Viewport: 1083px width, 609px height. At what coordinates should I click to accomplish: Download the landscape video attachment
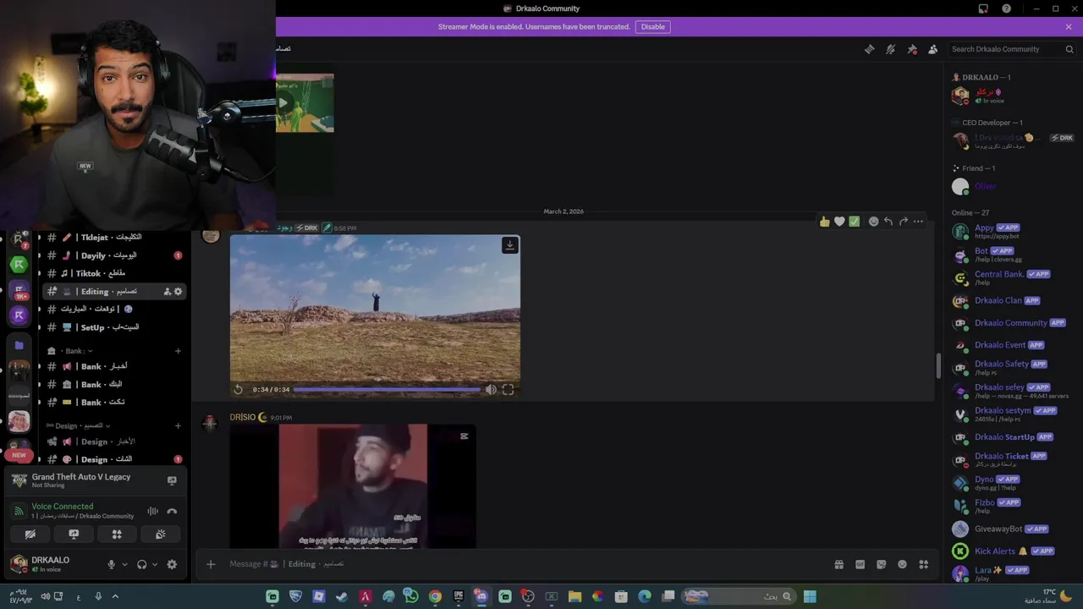509,245
